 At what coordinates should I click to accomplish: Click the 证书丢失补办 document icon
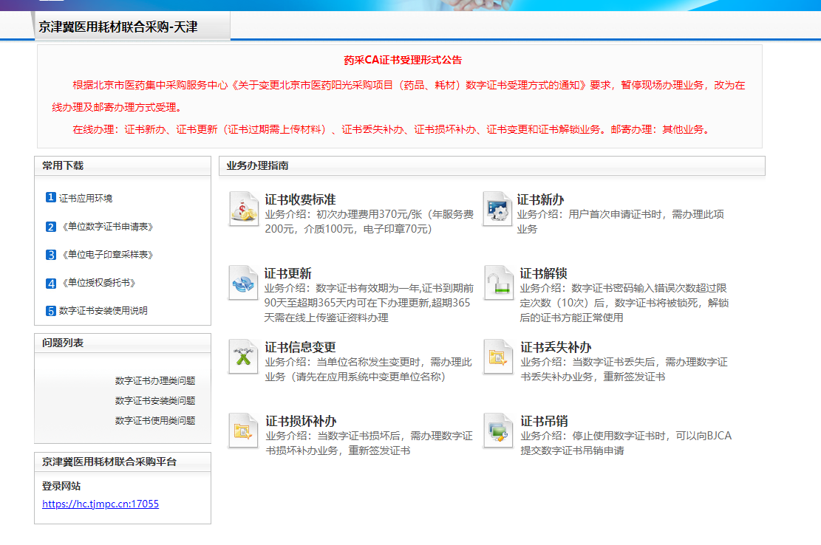click(x=497, y=356)
